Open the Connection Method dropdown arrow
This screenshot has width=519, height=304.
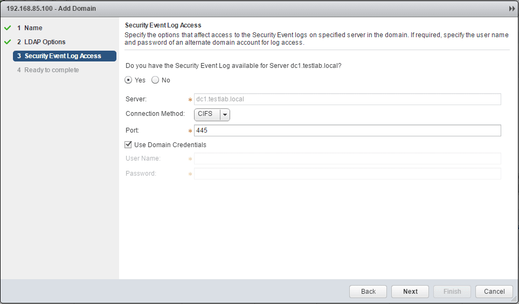click(225, 114)
